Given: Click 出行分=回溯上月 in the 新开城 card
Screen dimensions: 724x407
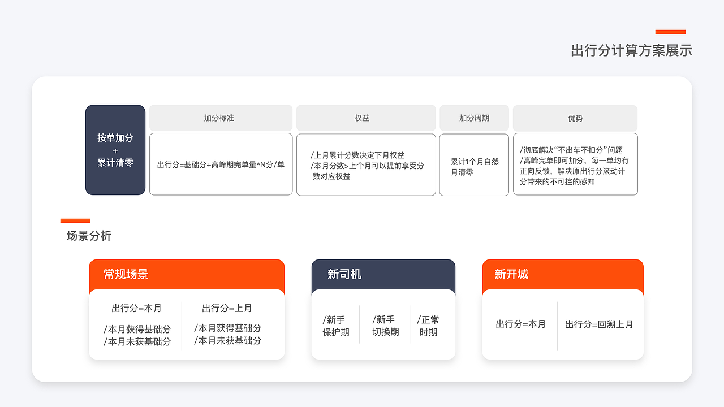Looking at the screenshot, I should coord(599,324).
